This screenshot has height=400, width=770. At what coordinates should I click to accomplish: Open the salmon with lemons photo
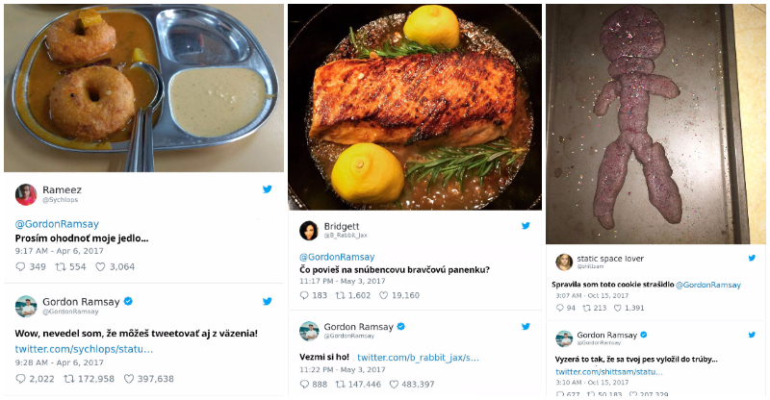(x=414, y=106)
